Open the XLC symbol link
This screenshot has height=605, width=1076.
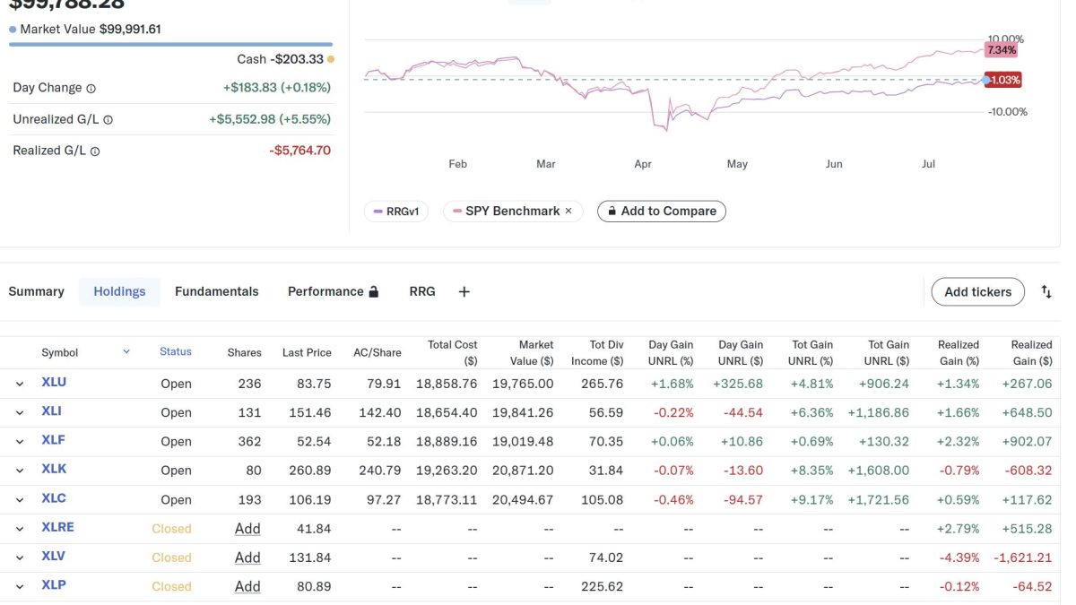(x=54, y=498)
